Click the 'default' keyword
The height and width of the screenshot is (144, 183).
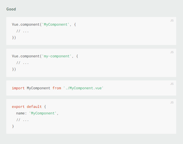34,107
